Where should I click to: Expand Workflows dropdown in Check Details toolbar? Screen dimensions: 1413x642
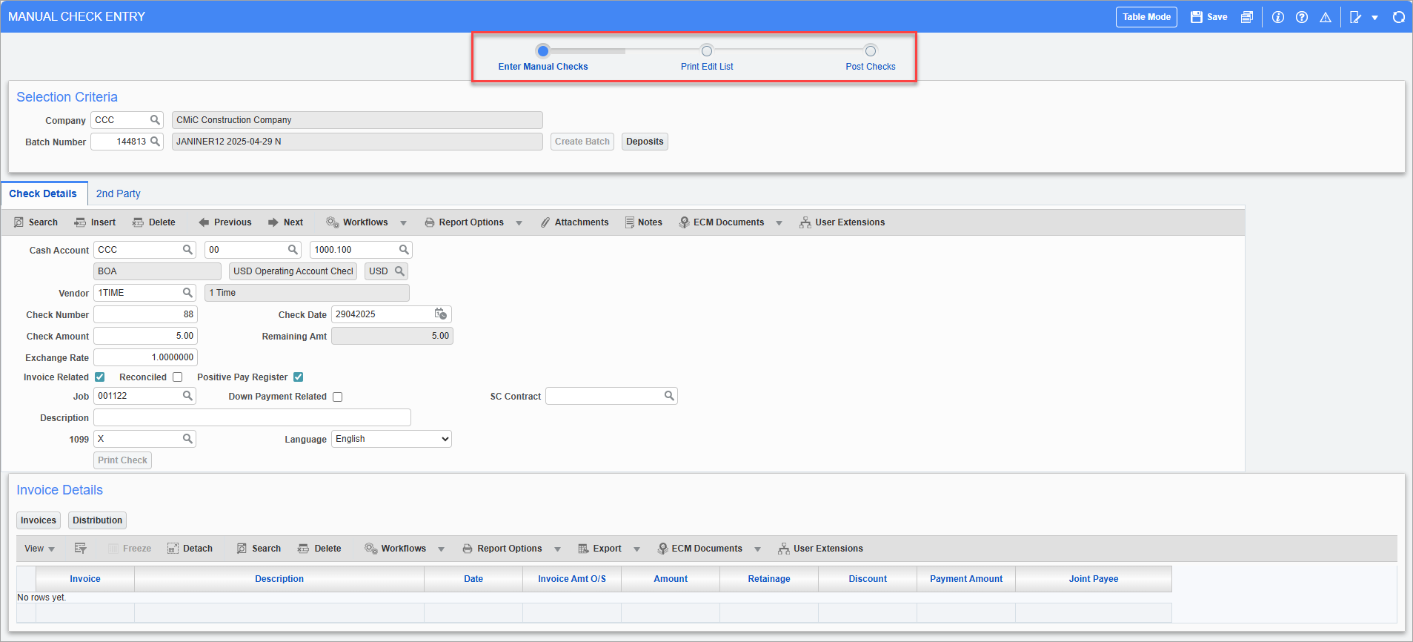(403, 223)
